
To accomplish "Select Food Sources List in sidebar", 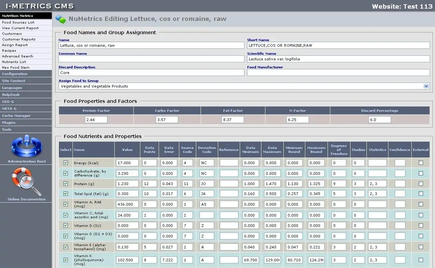I will pyautogui.click(x=18, y=23).
